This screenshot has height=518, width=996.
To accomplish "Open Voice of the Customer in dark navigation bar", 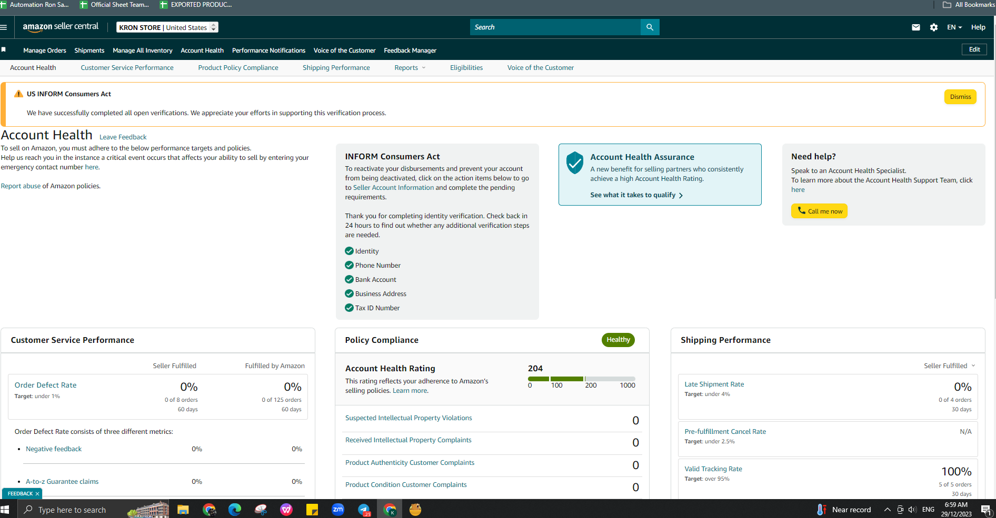I will click(345, 50).
